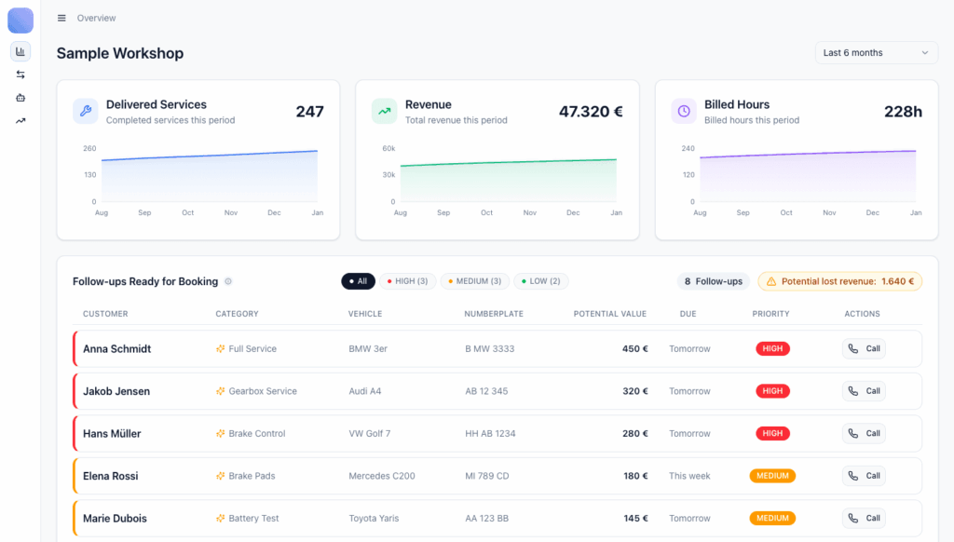This screenshot has height=542, width=954.
Task: Click the blue app logo
Action: [20, 20]
